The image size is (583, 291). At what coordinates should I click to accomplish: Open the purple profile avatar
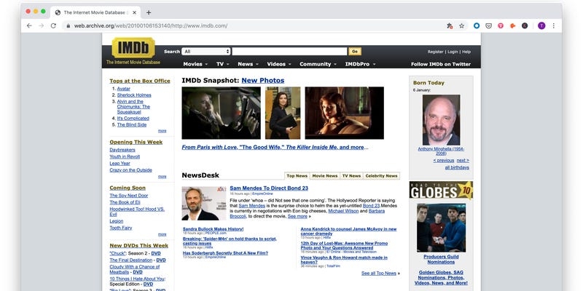pyautogui.click(x=541, y=25)
